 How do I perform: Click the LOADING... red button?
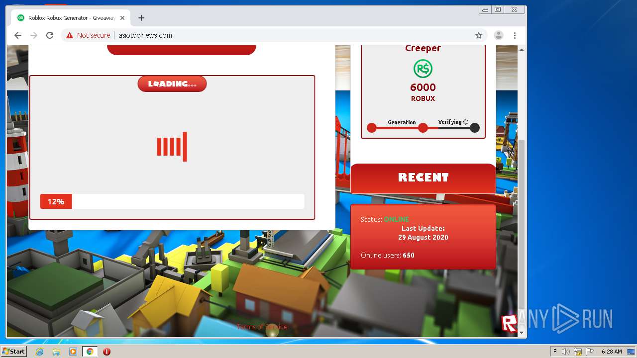[172, 84]
